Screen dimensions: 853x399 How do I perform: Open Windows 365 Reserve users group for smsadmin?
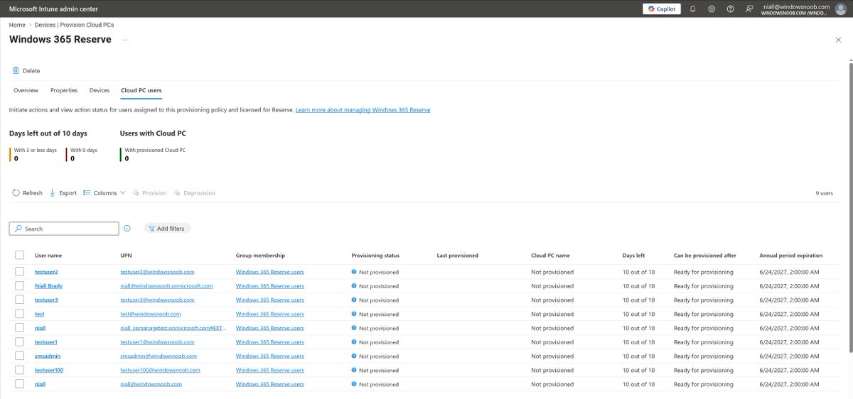[270, 356]
